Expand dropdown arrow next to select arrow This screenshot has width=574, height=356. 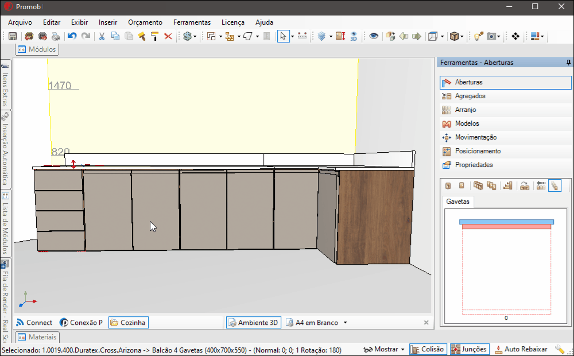point(292,36)
